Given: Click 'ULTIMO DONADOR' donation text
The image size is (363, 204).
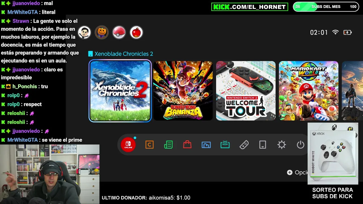Looking at the screenshot, I should coord(146,198).
